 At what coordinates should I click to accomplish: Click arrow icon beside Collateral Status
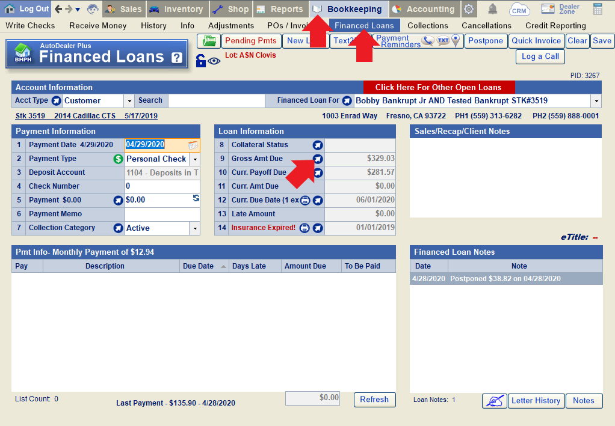click(318, 145)
